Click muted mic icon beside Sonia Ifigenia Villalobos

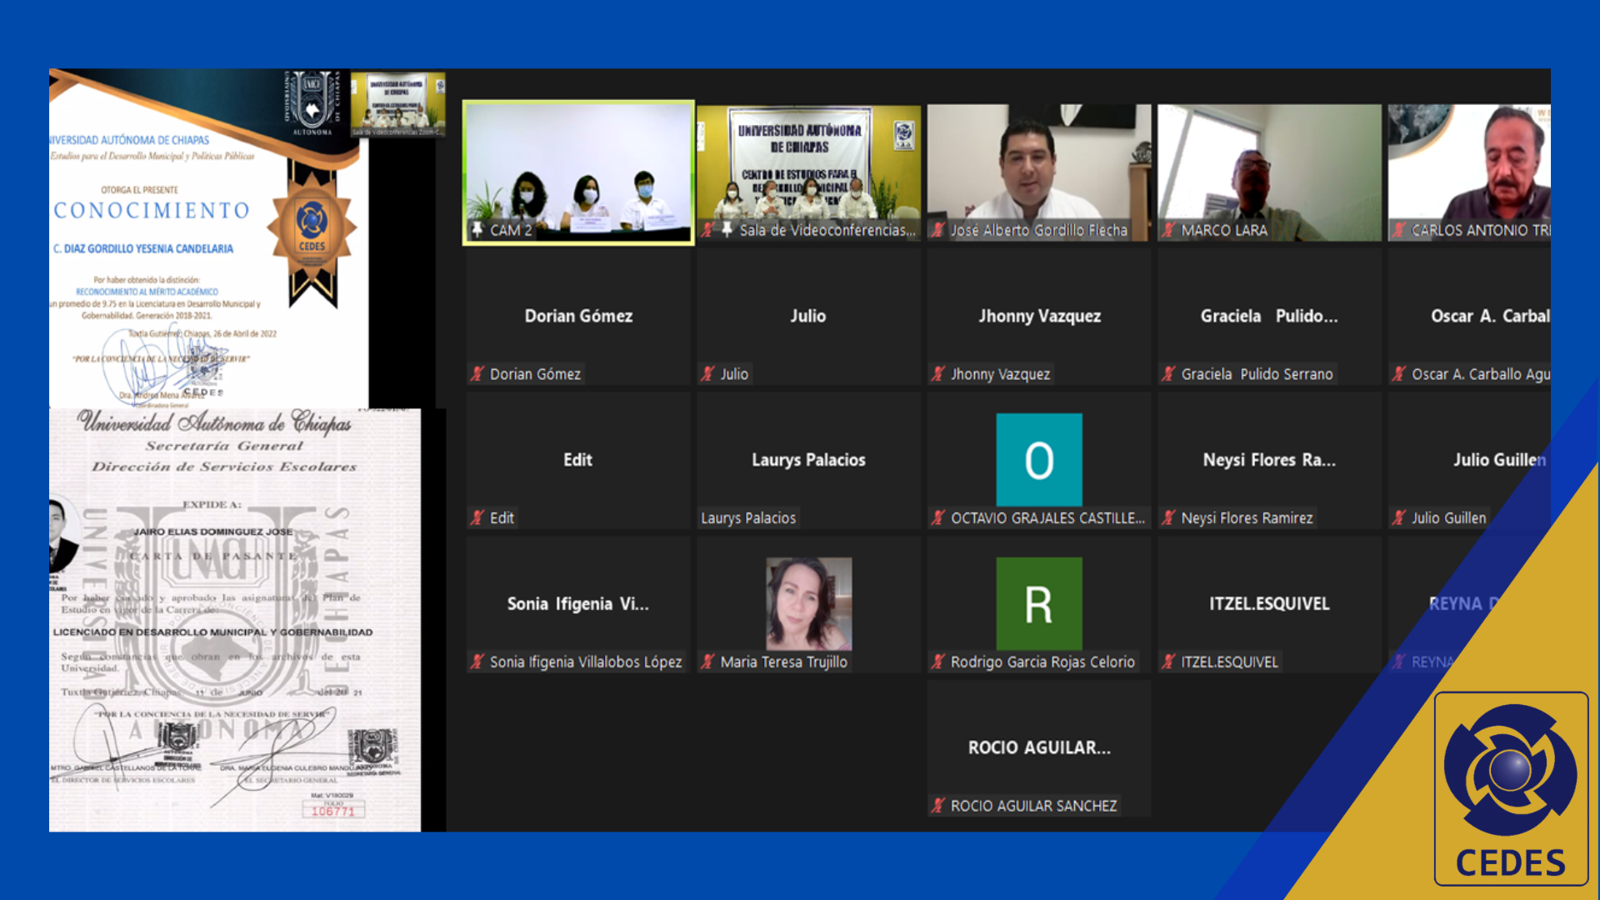pyautogui.click(x=477, y=662)
